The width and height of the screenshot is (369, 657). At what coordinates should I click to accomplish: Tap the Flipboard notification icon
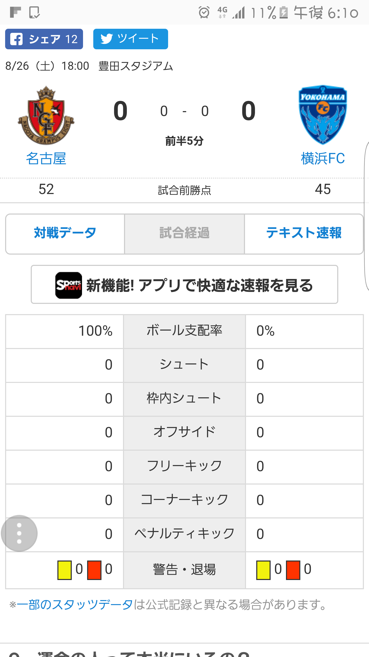15,12
